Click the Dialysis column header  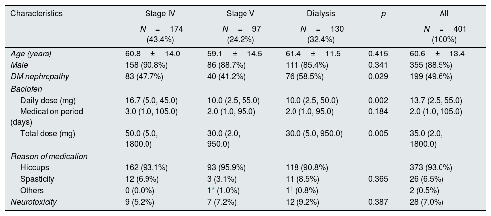click(321, 14)
